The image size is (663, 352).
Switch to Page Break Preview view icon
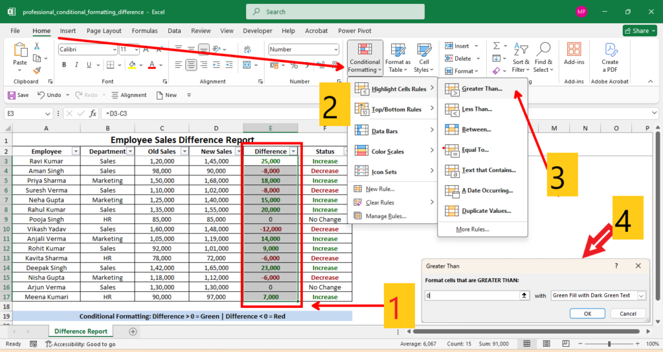click(566, 344)
